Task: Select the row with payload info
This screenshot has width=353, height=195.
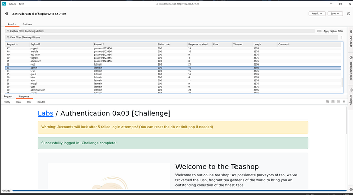Action: click(x=173, y=77)
